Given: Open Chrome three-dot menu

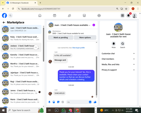Looking at the screenshot, I should pyautogui.click(x=138, y=9).
